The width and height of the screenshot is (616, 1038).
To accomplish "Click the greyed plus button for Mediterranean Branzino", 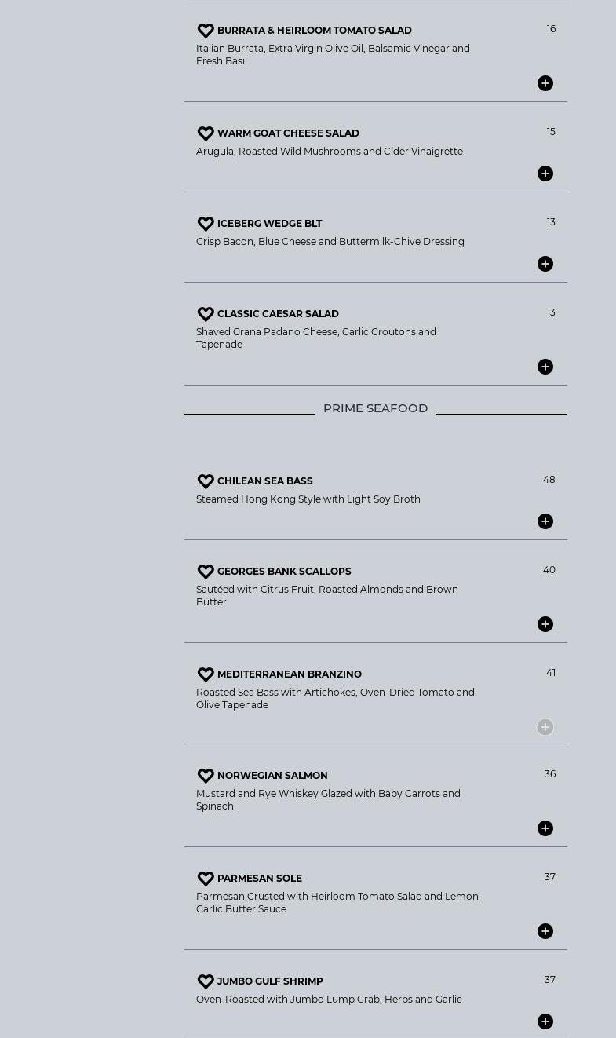I will (x=545, y=727).
